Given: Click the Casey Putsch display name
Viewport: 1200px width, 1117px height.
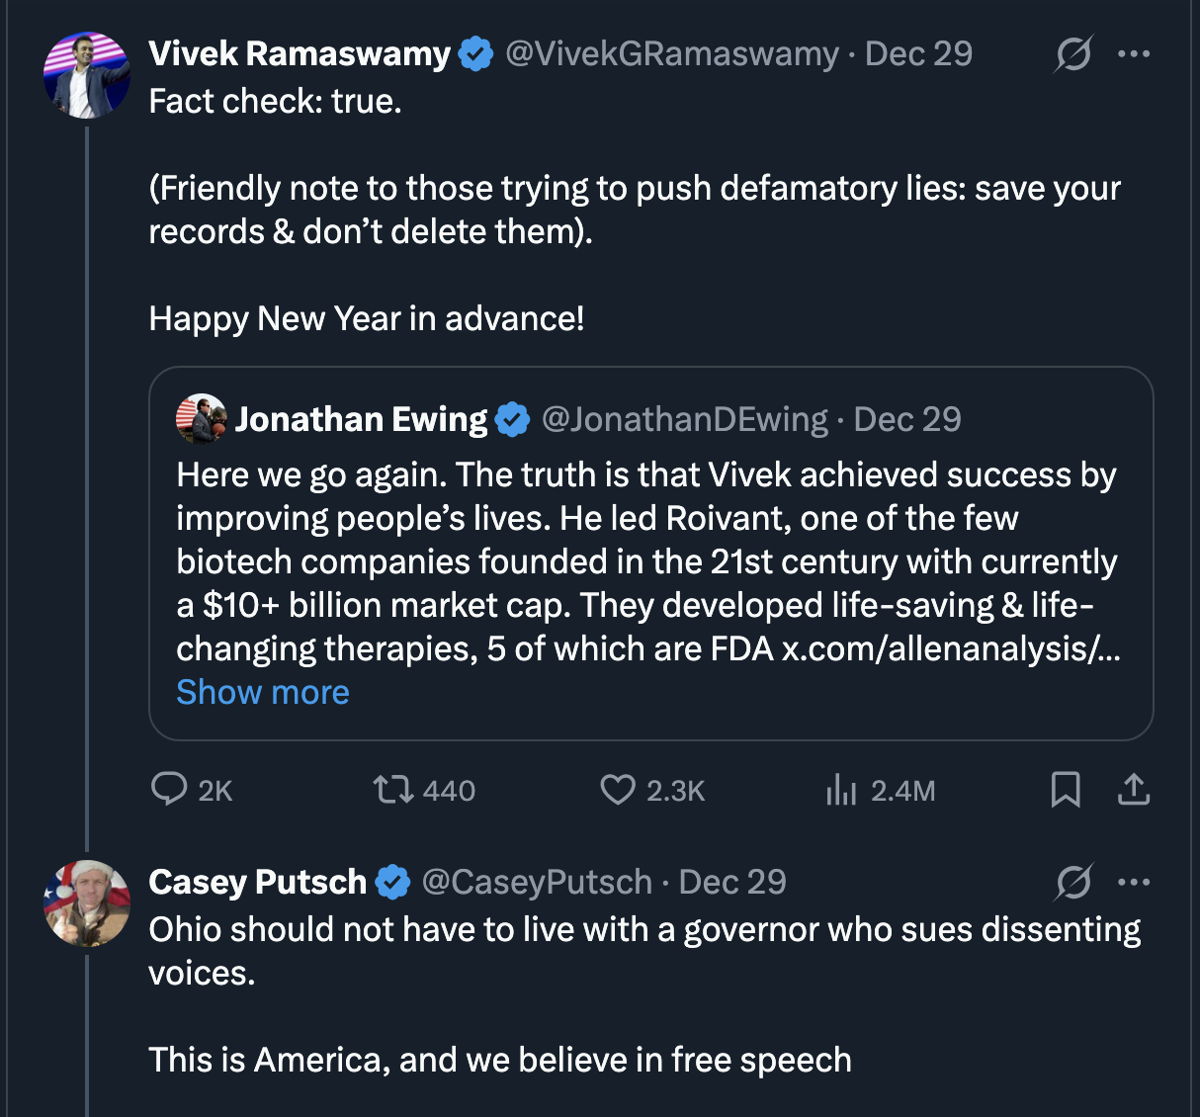Looking at the screenshot, I should (x=257, y=882).
